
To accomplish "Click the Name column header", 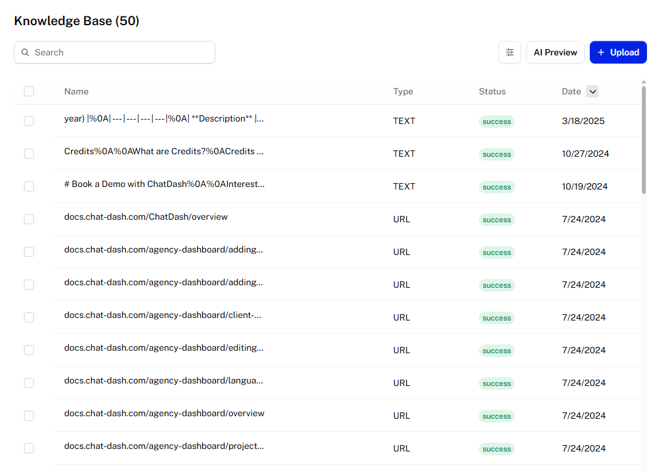I will click(x=76, y=91).
